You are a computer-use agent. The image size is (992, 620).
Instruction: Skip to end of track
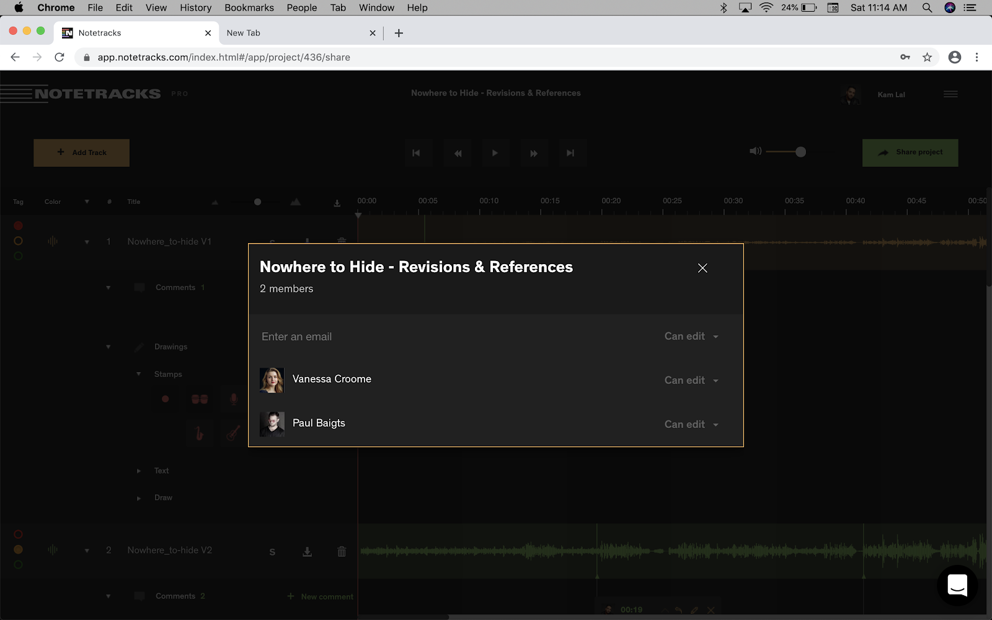click(570, 153)
